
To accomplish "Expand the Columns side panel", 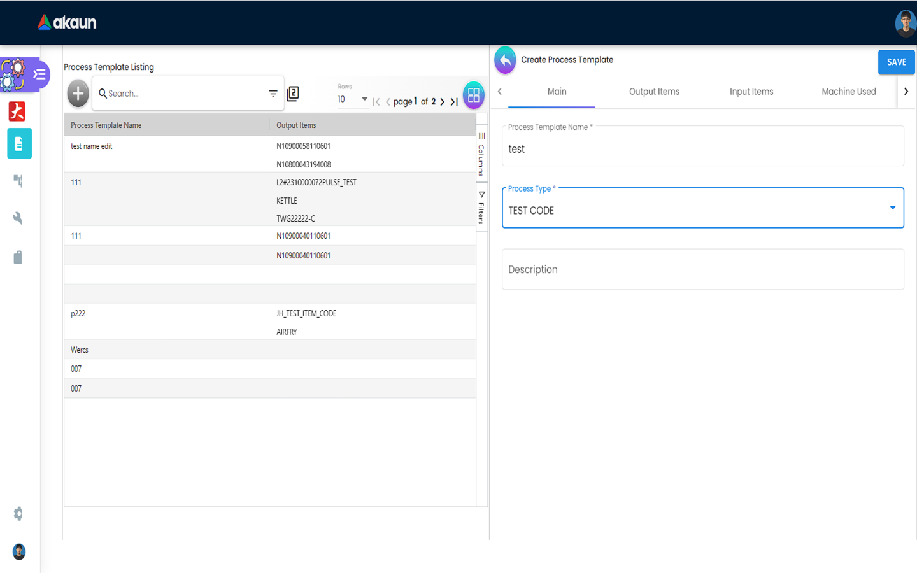I will coord(481,154).
